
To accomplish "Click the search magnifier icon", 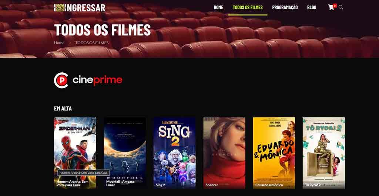I will click(341, 7).
